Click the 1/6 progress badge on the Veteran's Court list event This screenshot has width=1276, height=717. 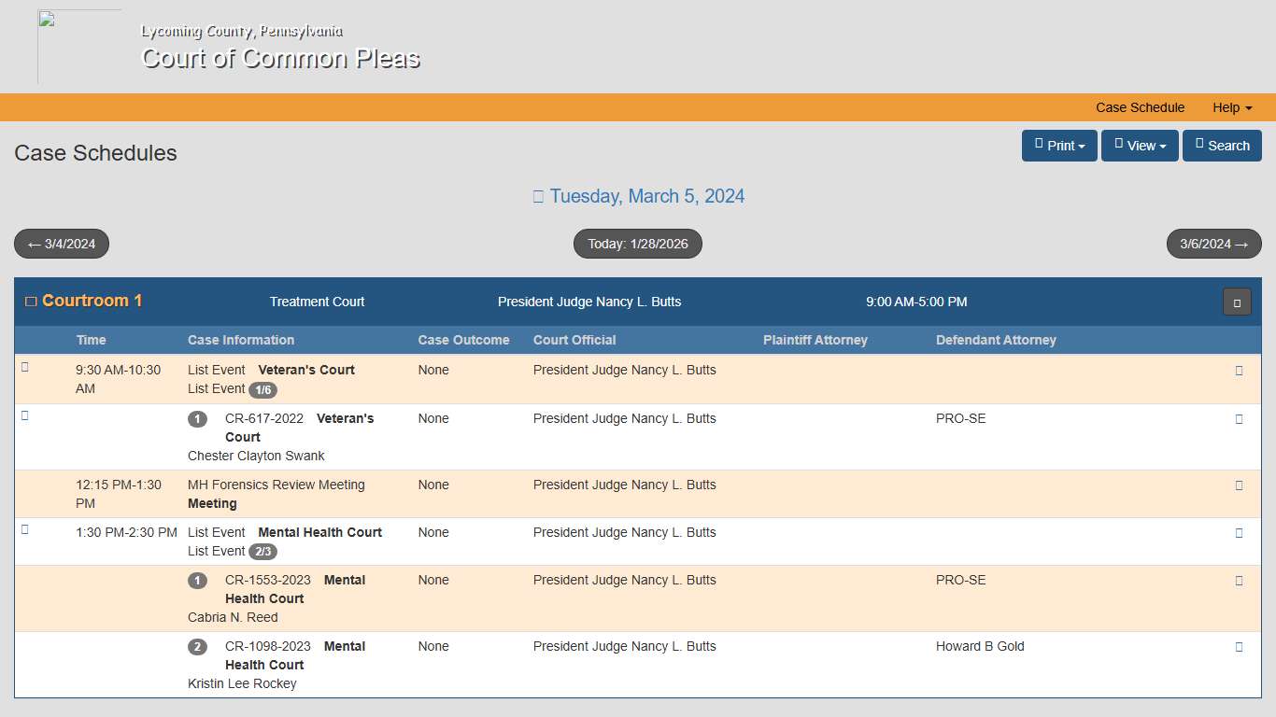click(264, 389)
